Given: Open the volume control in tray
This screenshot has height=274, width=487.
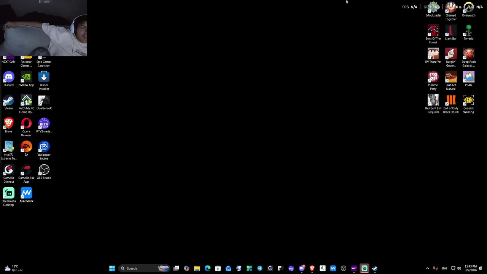Looking at the screenshot, I should tap(459, 268).
